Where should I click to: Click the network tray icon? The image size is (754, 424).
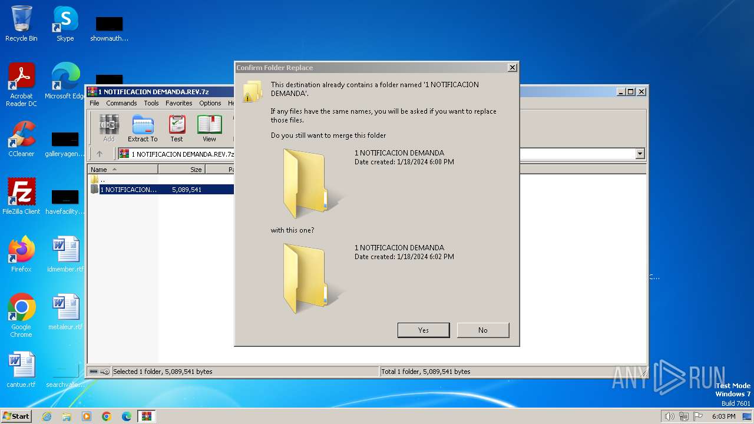pyautogui.click(x=683, y=416)
